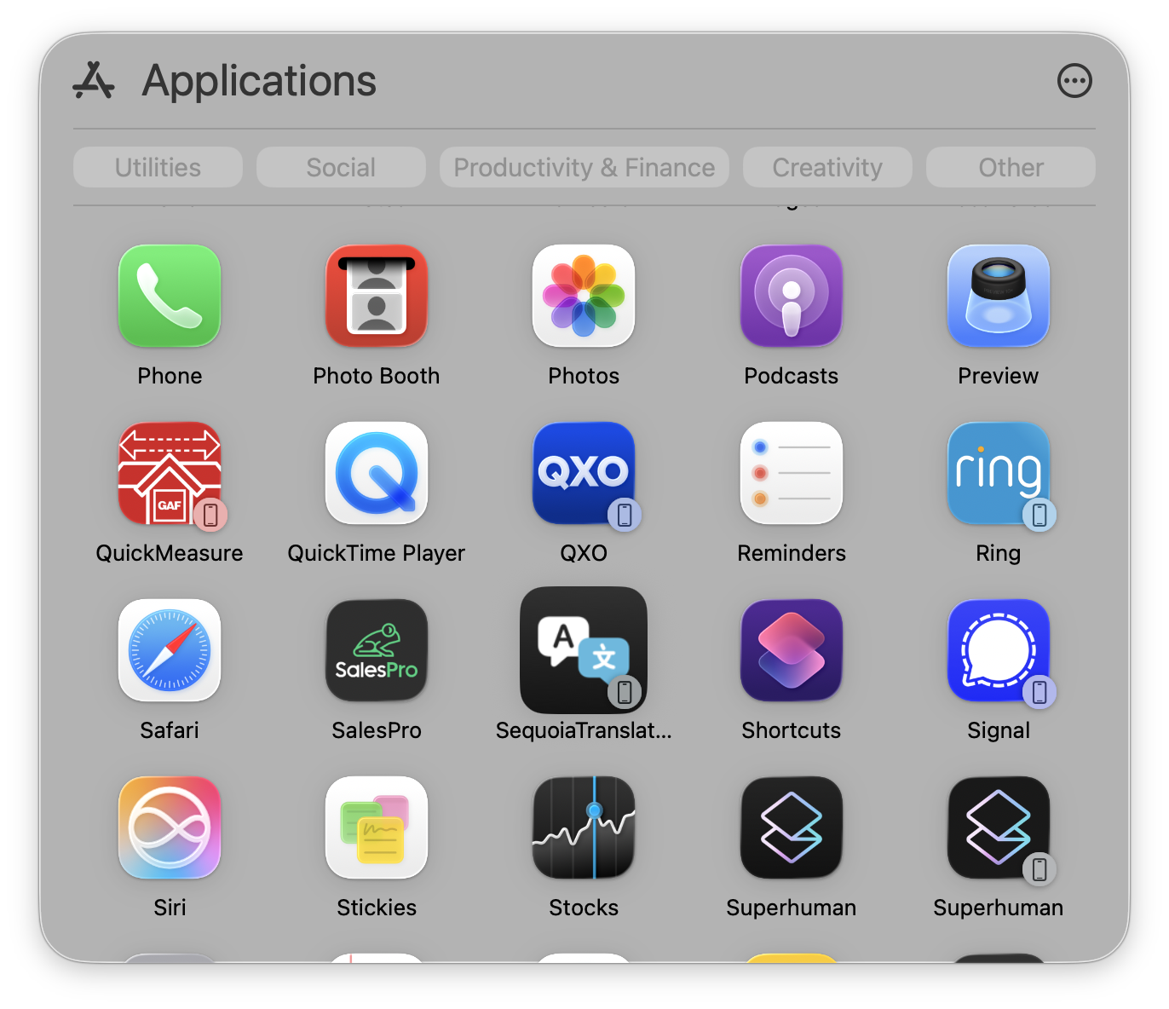Open the Photos app

click(x=584, y=296)
